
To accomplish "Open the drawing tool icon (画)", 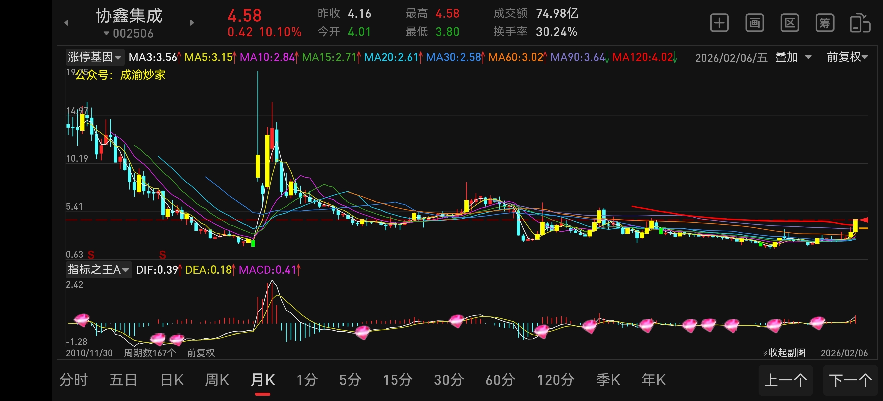I will point(755,23).
